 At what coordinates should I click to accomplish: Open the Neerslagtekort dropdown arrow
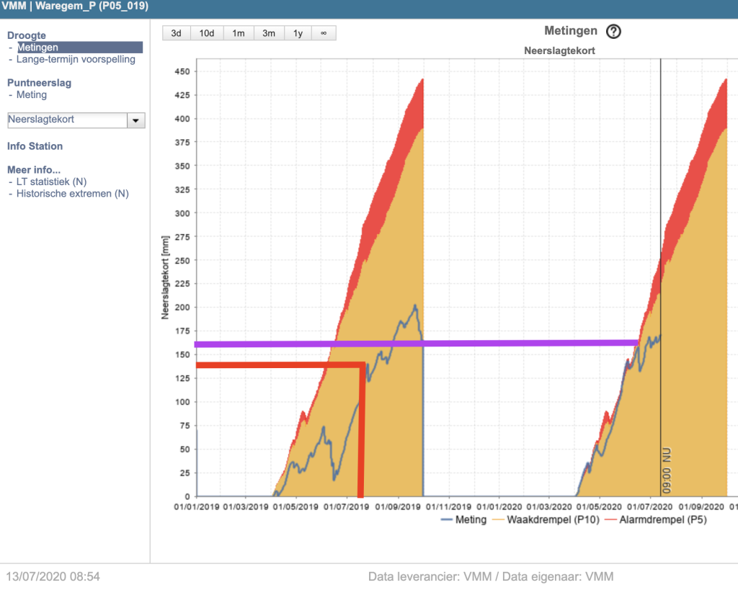pyautogui.click(x=135, y=120)
